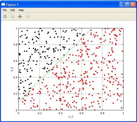Click the x-axis tick label 0.4
This screenshot has height=122, width=137.
[x=60, y=113]
